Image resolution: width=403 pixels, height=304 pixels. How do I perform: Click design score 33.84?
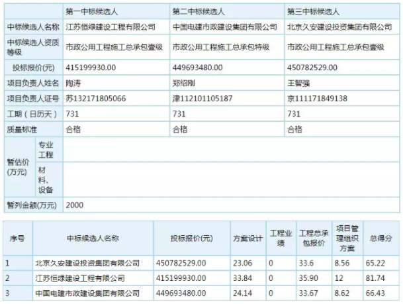click(243, 278)
